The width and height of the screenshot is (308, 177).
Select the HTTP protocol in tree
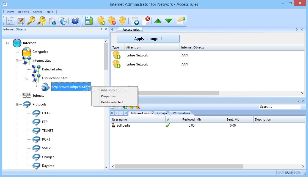46,113
